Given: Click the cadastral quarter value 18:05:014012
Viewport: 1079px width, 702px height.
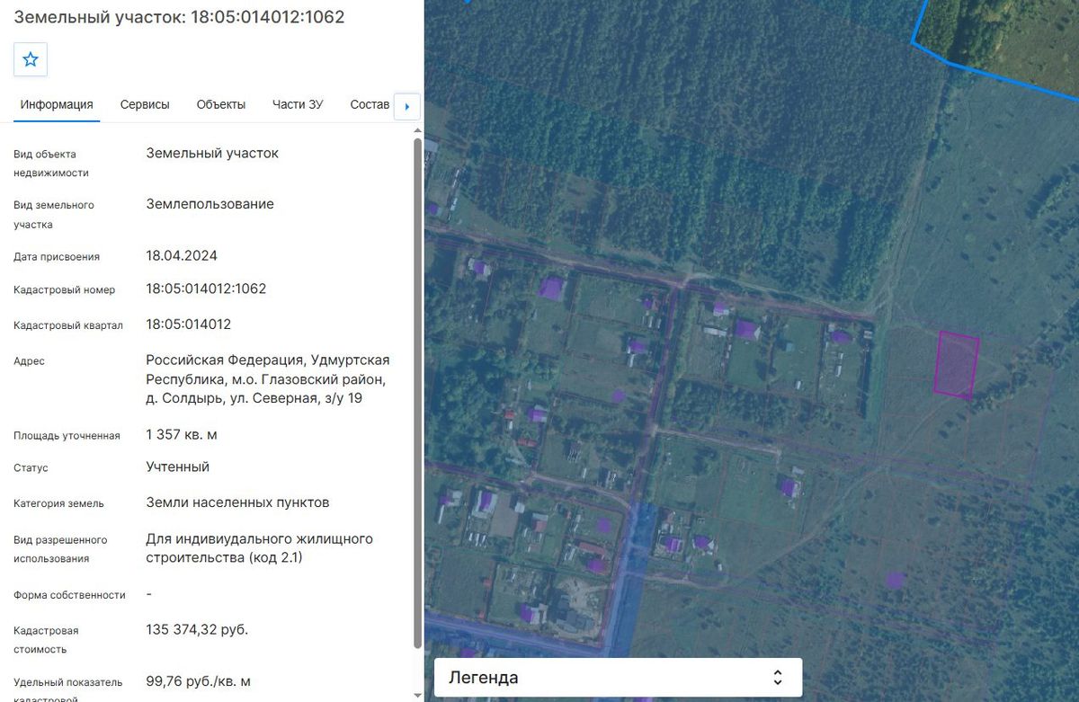Looking at the screenshot, I should [189, 324].
